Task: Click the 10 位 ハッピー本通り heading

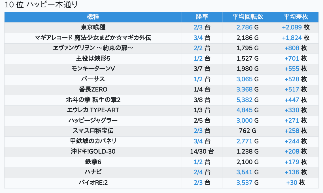Action: pyautogui.click(x=41, y=5)
